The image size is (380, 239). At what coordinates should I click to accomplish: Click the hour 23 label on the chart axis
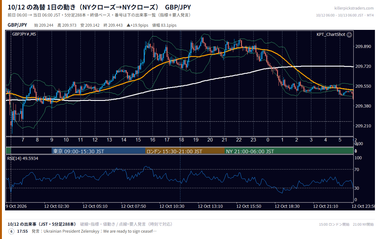click(x=253, y=140)
